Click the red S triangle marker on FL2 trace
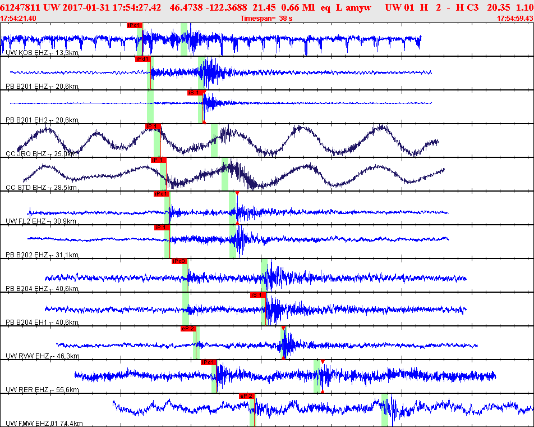534x427 pixels. click(x=237, y=193)
